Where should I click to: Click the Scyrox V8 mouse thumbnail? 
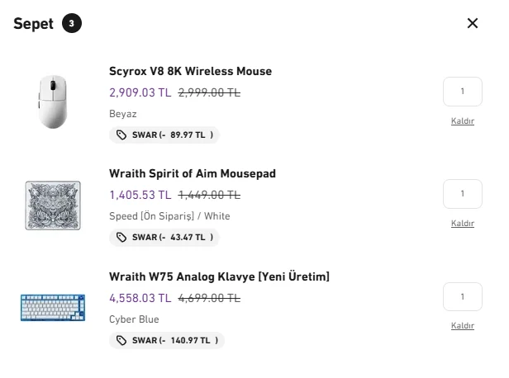(52, 101)
